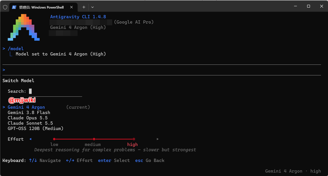Click the '/model' command text

point(16,49)
